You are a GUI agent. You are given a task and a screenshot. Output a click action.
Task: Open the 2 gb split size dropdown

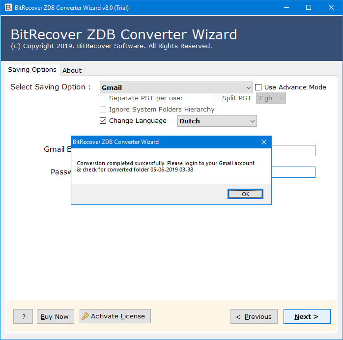point(271,98)
